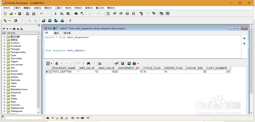Image resolution: width=255 pixels, height=122 pixels.
Task: Expand the Triggers folder node
Action: (x=4, y=62)
